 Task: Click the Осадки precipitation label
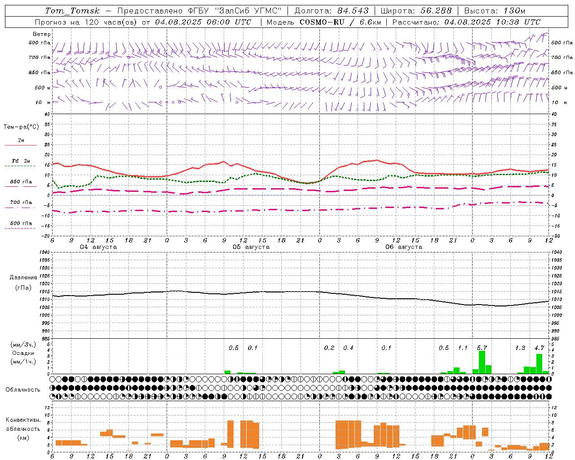tap(23, 353)
